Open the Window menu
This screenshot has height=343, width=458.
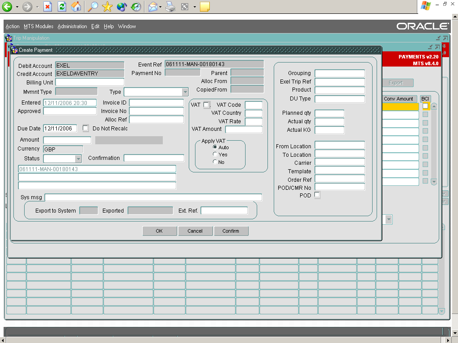point(127,26)
